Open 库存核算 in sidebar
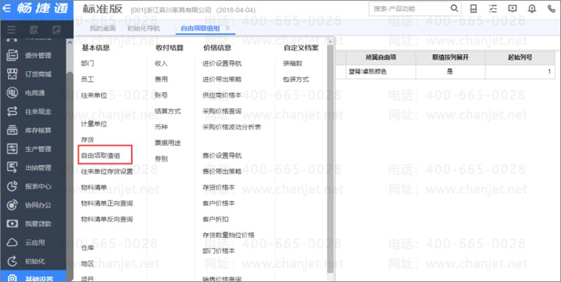The image size is (561, 282). point(33,130)
